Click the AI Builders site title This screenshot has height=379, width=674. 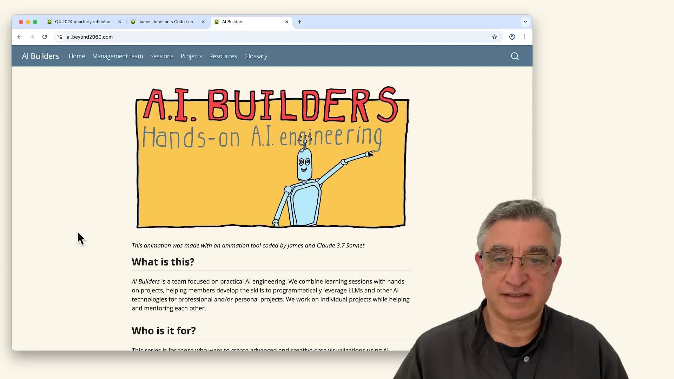40,56
